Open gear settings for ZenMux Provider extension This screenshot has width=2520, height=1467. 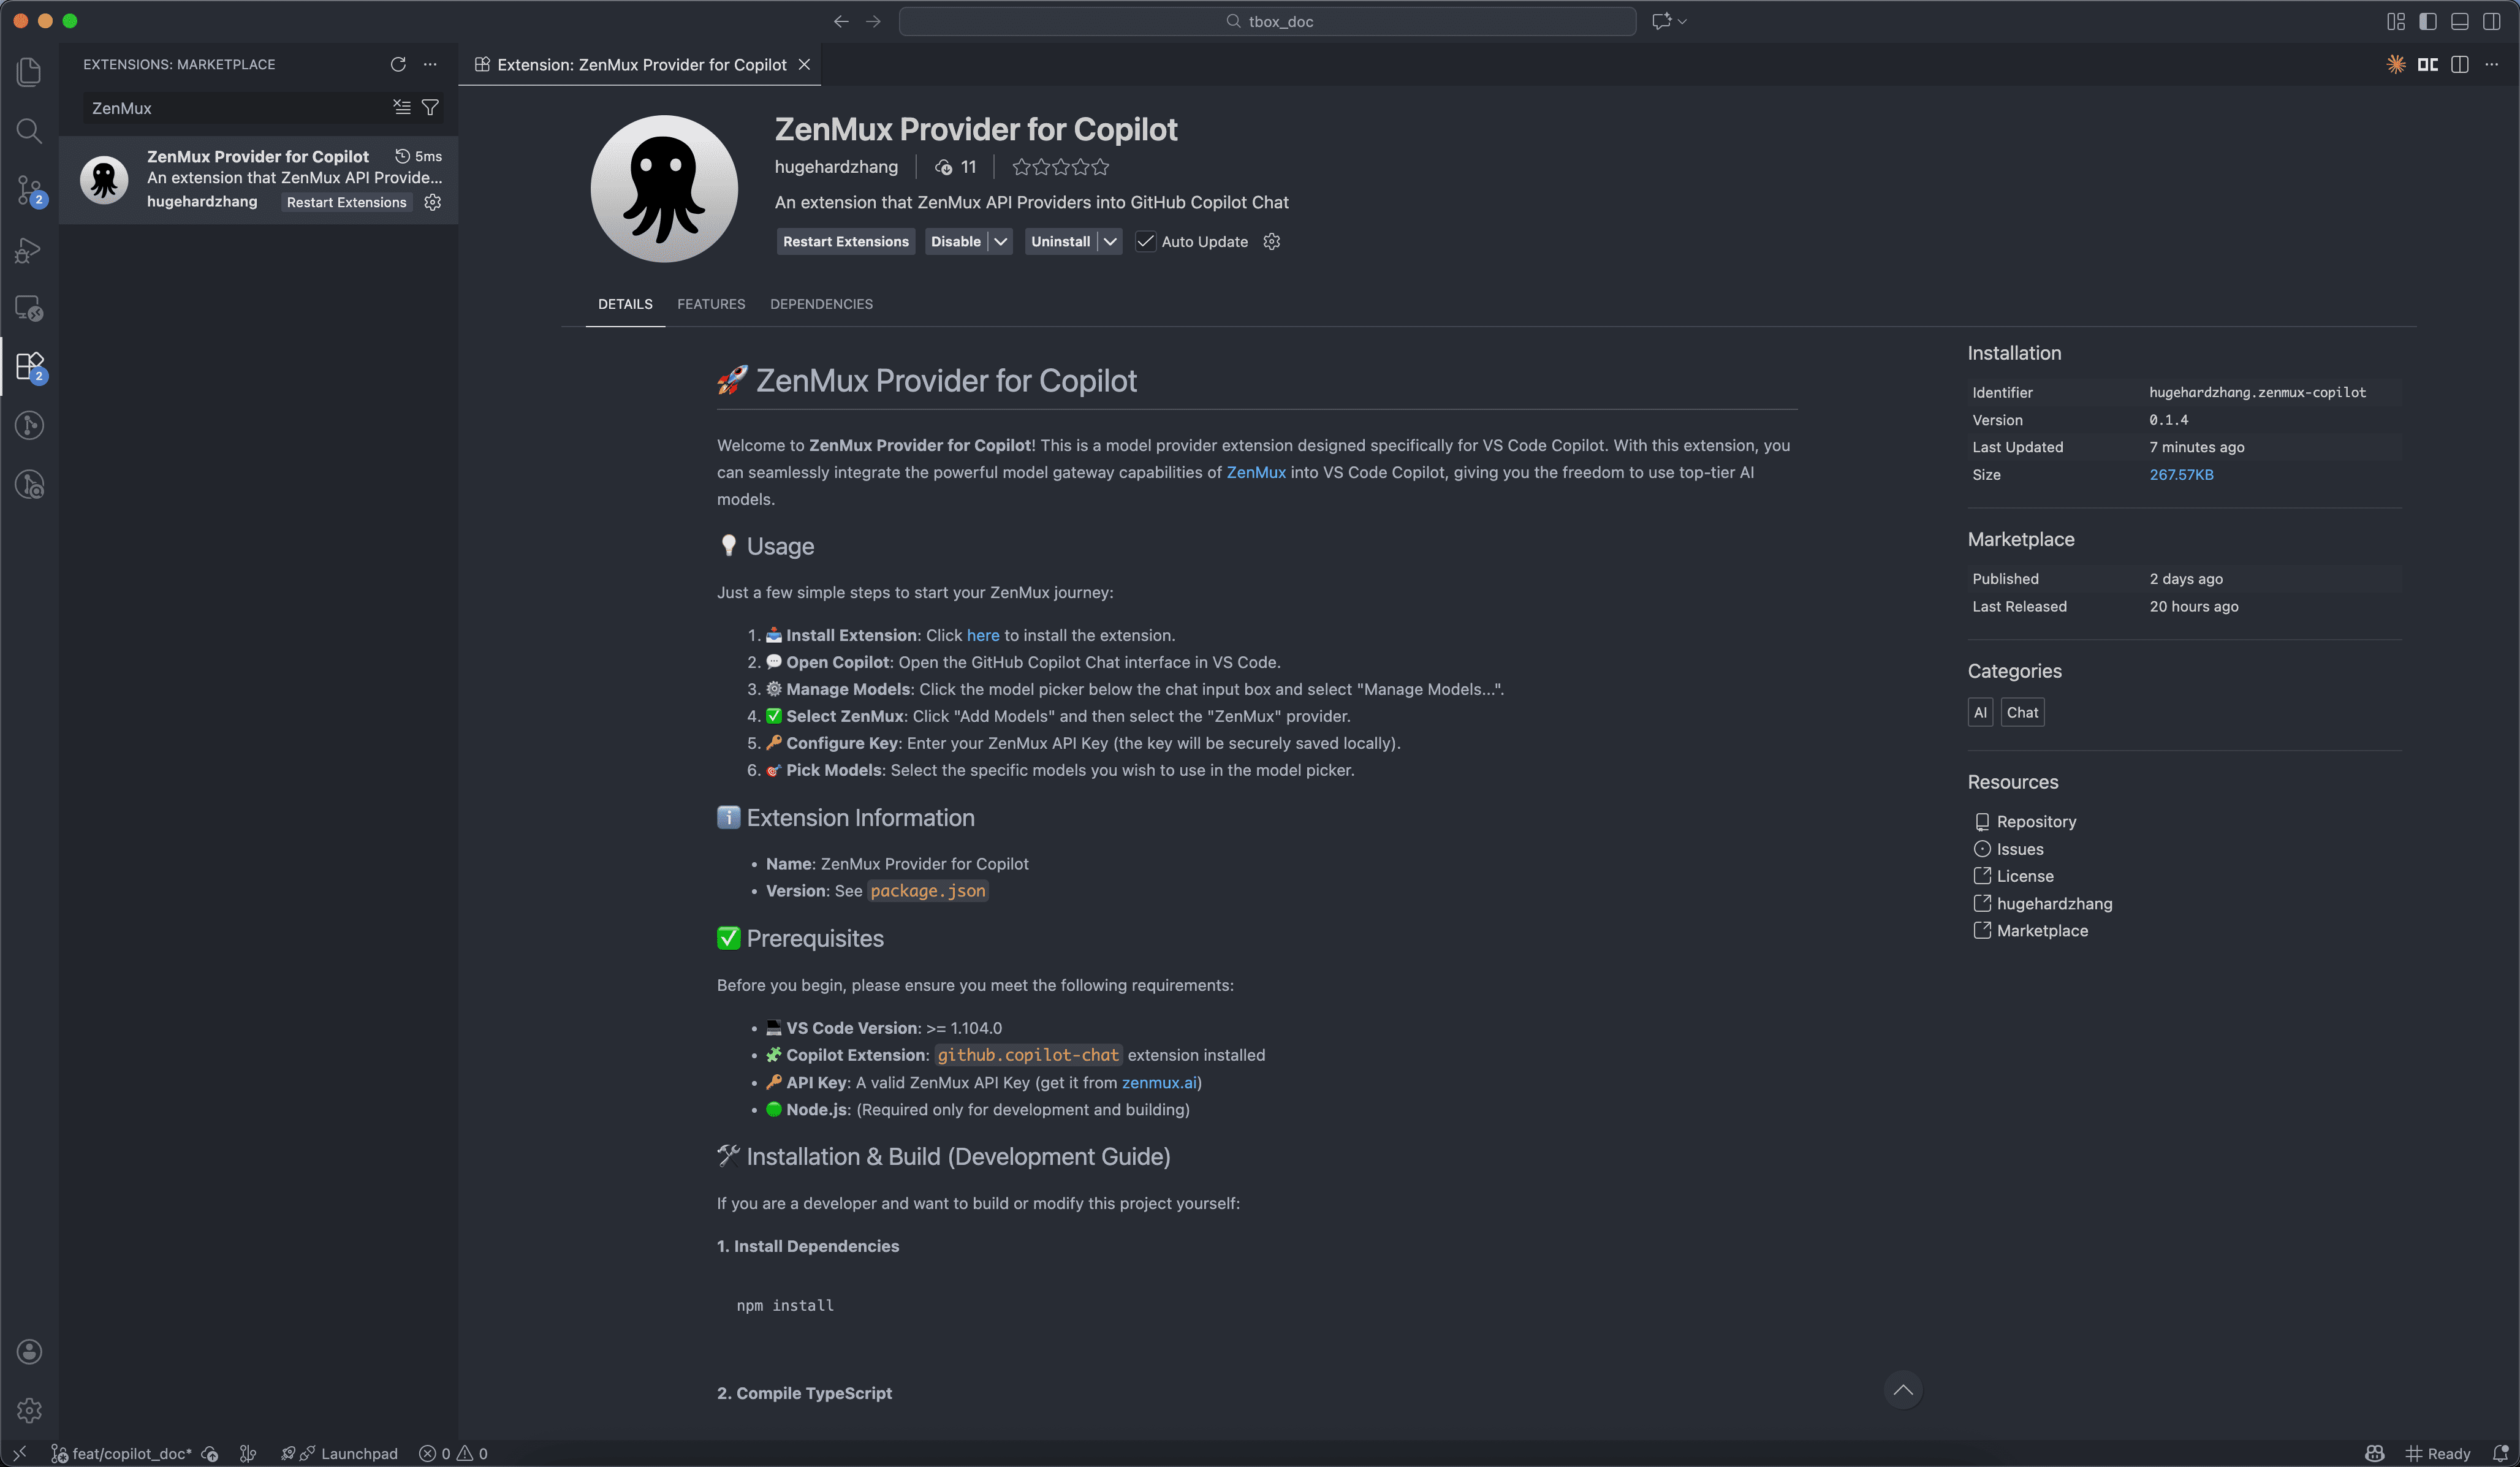click(432, 202)
